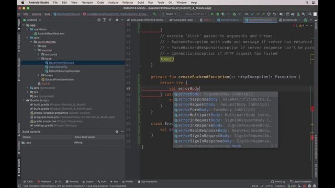Open the Logcat tool window
Screen dimensions: 335x188
pyautogui.click(x=88, y=182)
